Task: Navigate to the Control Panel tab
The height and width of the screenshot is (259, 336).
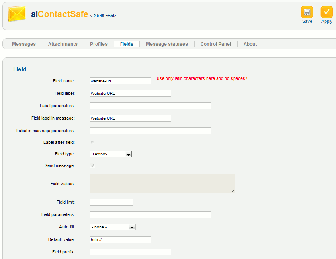Action: click(216, 44)
